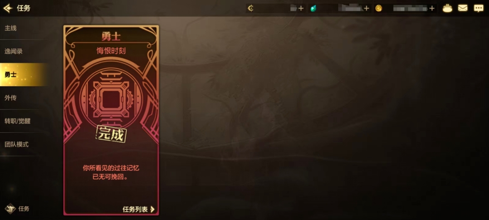Expand the 任务列表 chevron arrow
The height and width of the screenshot is (220, 489).
153,210
